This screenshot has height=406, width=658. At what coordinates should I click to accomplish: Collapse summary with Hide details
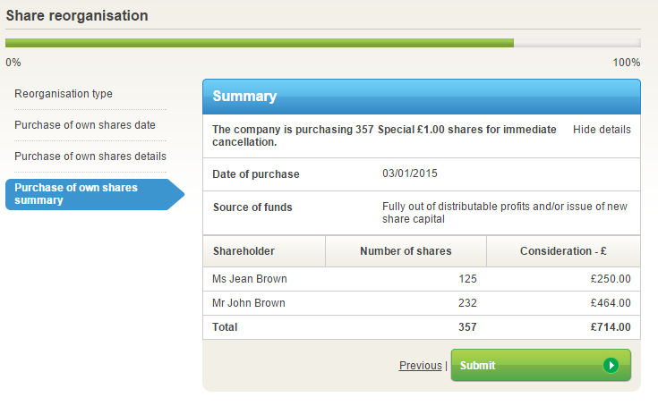602,130
